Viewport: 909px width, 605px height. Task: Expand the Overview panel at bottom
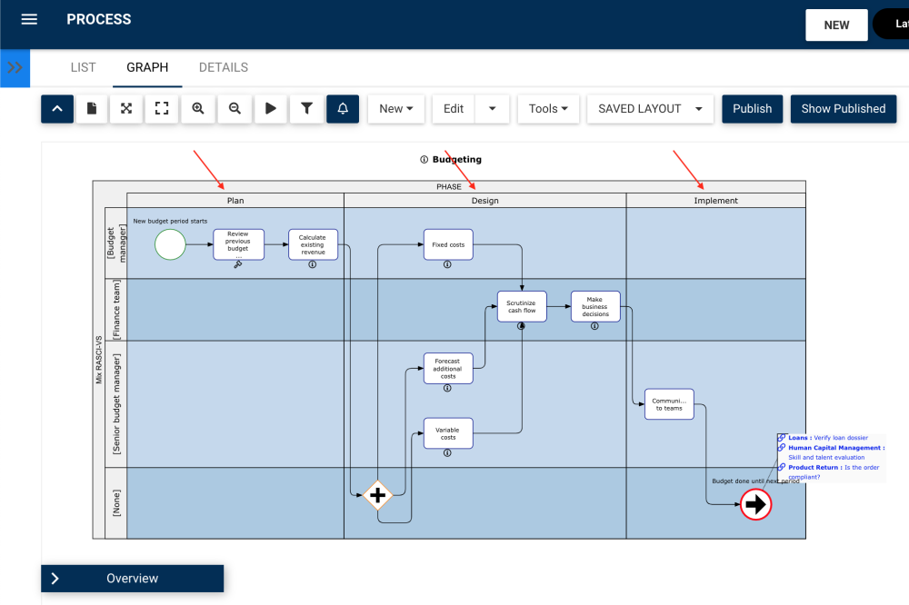pos(132,579)
